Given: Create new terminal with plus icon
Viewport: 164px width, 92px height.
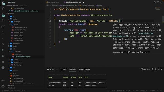Looking at the screenshot, I should (148, 69).
